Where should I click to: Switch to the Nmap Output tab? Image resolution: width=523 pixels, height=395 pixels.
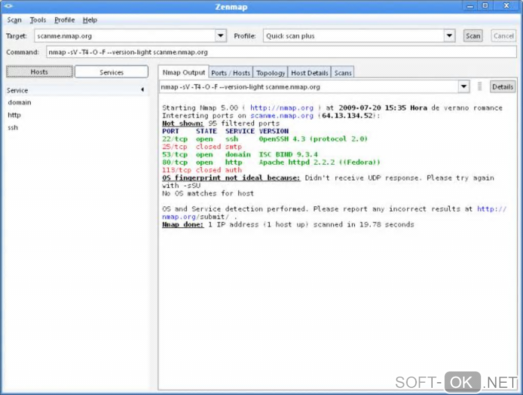[184, 72]
